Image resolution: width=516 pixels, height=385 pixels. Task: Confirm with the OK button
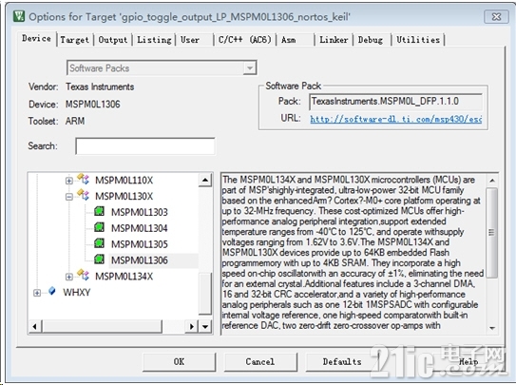click(179, 361)
